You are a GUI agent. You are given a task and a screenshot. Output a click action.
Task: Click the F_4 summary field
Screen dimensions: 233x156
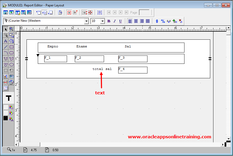tap(133, 70)
